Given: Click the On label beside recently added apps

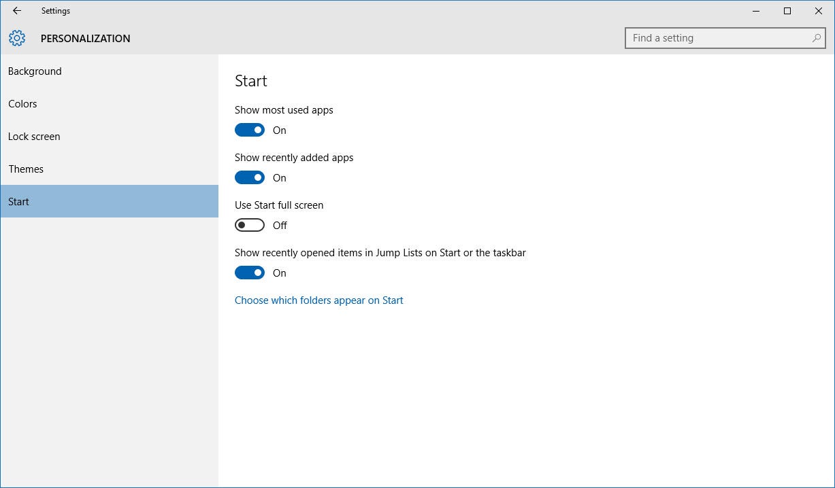Looking at the screenshot, I should (279, 177).
